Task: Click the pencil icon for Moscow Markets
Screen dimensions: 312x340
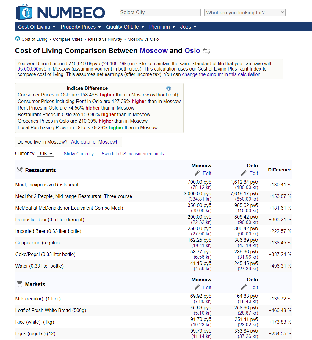Action: pyautogui.click(x=197, y=287)
